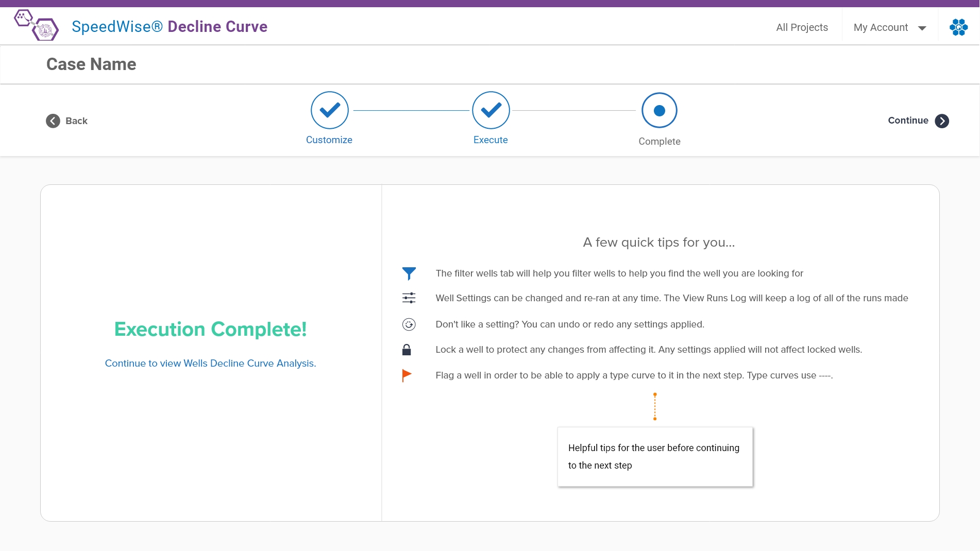Image resolution: width=980 pixels, height=551 pixels.
Task: Click the orange flag well icon
Action: [x=407, y=375]
